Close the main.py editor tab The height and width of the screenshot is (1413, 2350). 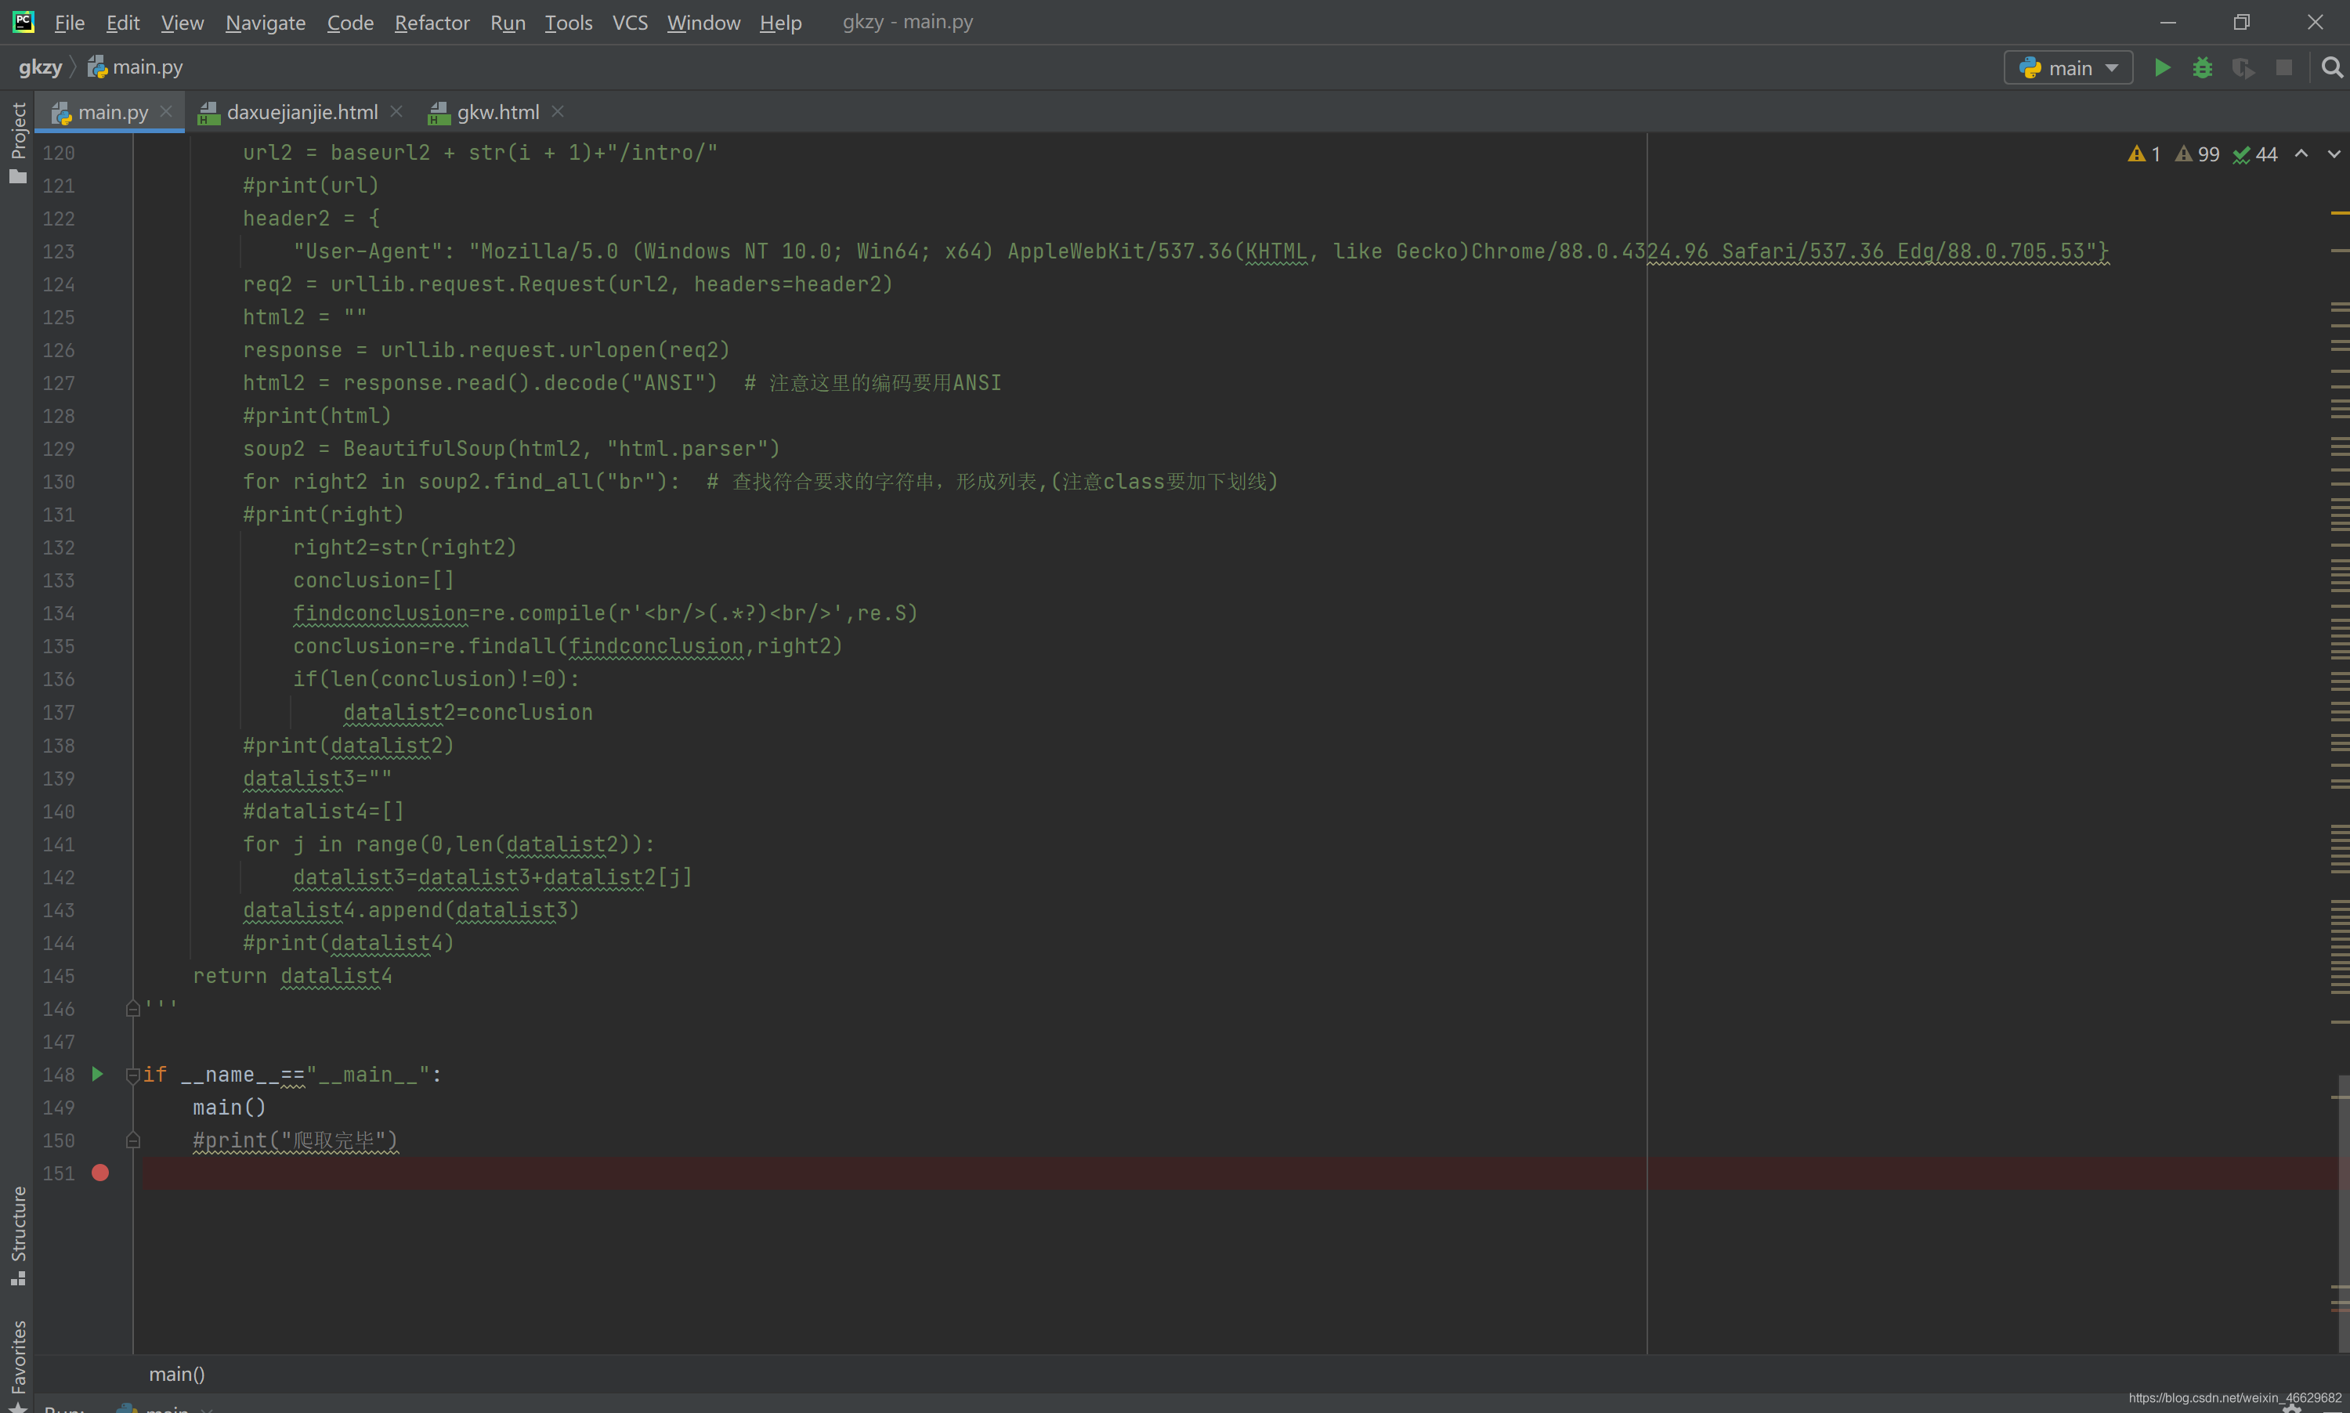(167, 111)
